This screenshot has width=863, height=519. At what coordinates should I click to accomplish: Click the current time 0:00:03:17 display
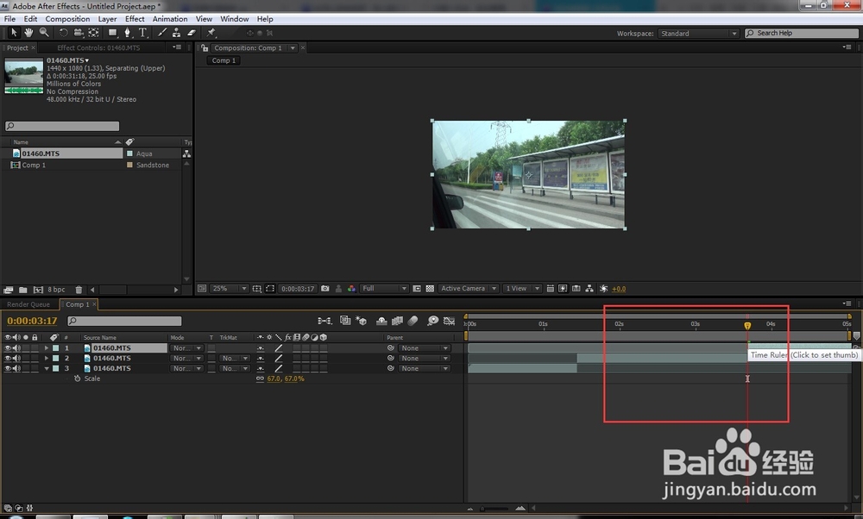32,322
